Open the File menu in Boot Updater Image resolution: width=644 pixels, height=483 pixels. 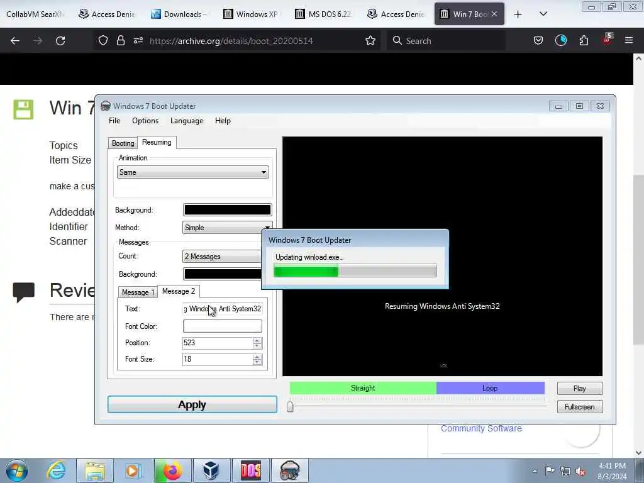114,121
